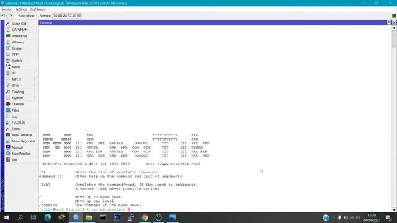
Task: Click the green status indicator in toolbar
Action: (394, 15)
